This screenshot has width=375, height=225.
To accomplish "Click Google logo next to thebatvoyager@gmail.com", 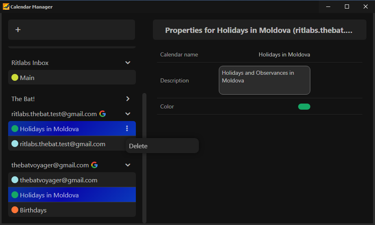I will coord(94,165).
